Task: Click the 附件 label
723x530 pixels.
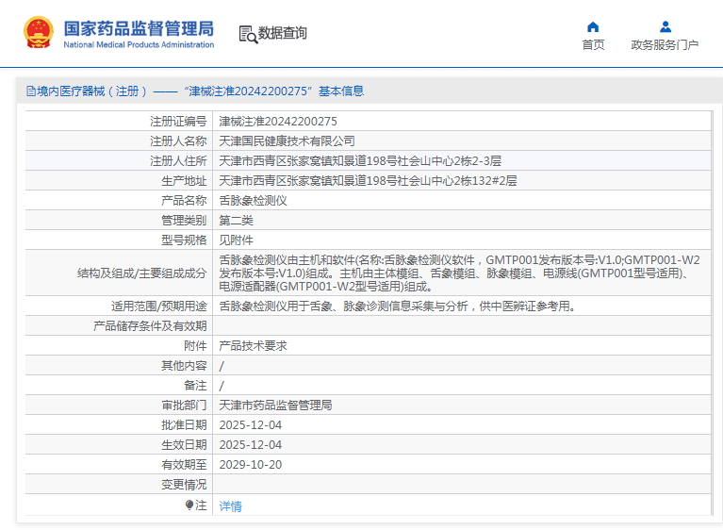Action: pos(195,346)
